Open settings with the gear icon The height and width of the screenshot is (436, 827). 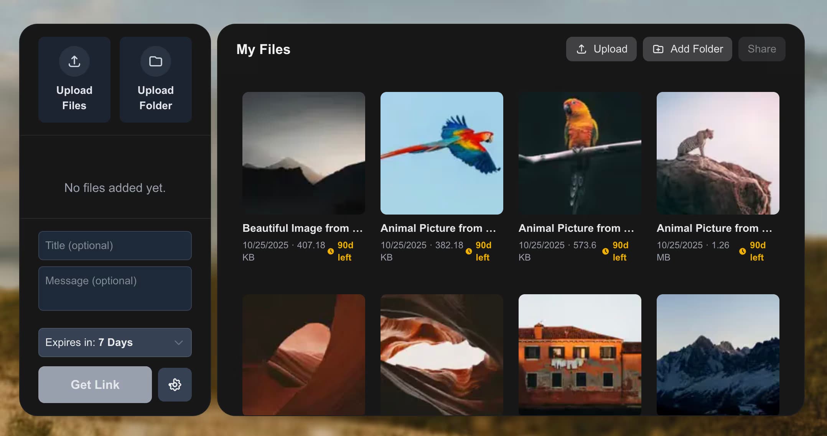175,385
